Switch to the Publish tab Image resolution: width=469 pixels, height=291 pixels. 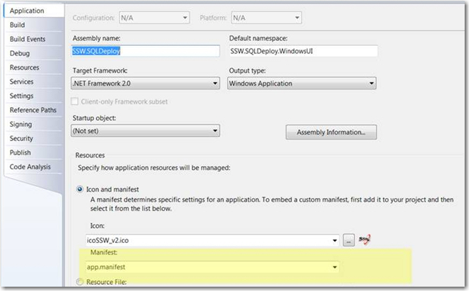[20, 152]
